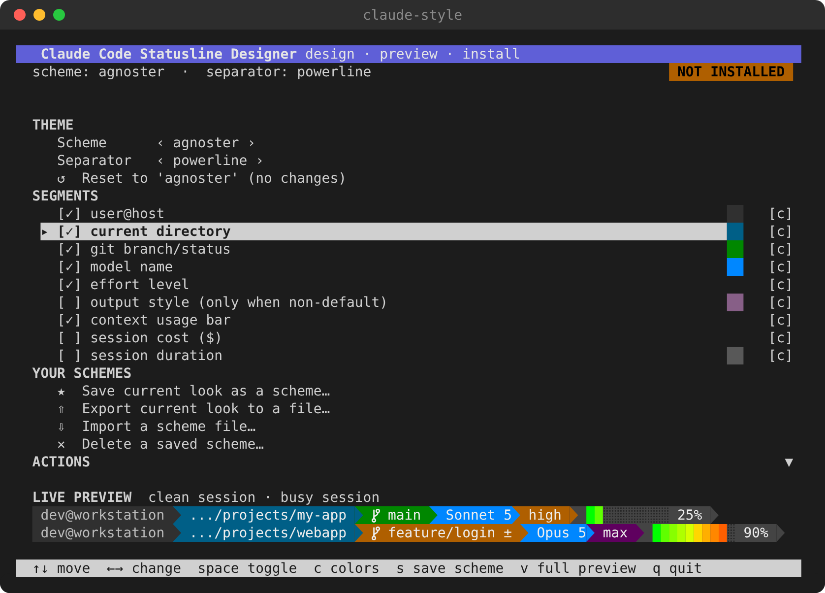Click the next-separator arrow right of powerline

(x=260, y=161)
